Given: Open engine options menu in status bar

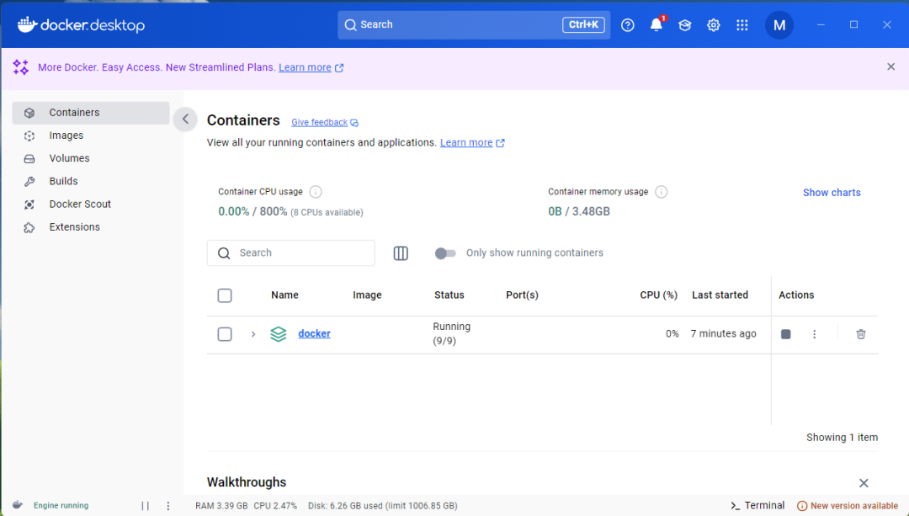Looking at the screenshot, I should 168,506.
